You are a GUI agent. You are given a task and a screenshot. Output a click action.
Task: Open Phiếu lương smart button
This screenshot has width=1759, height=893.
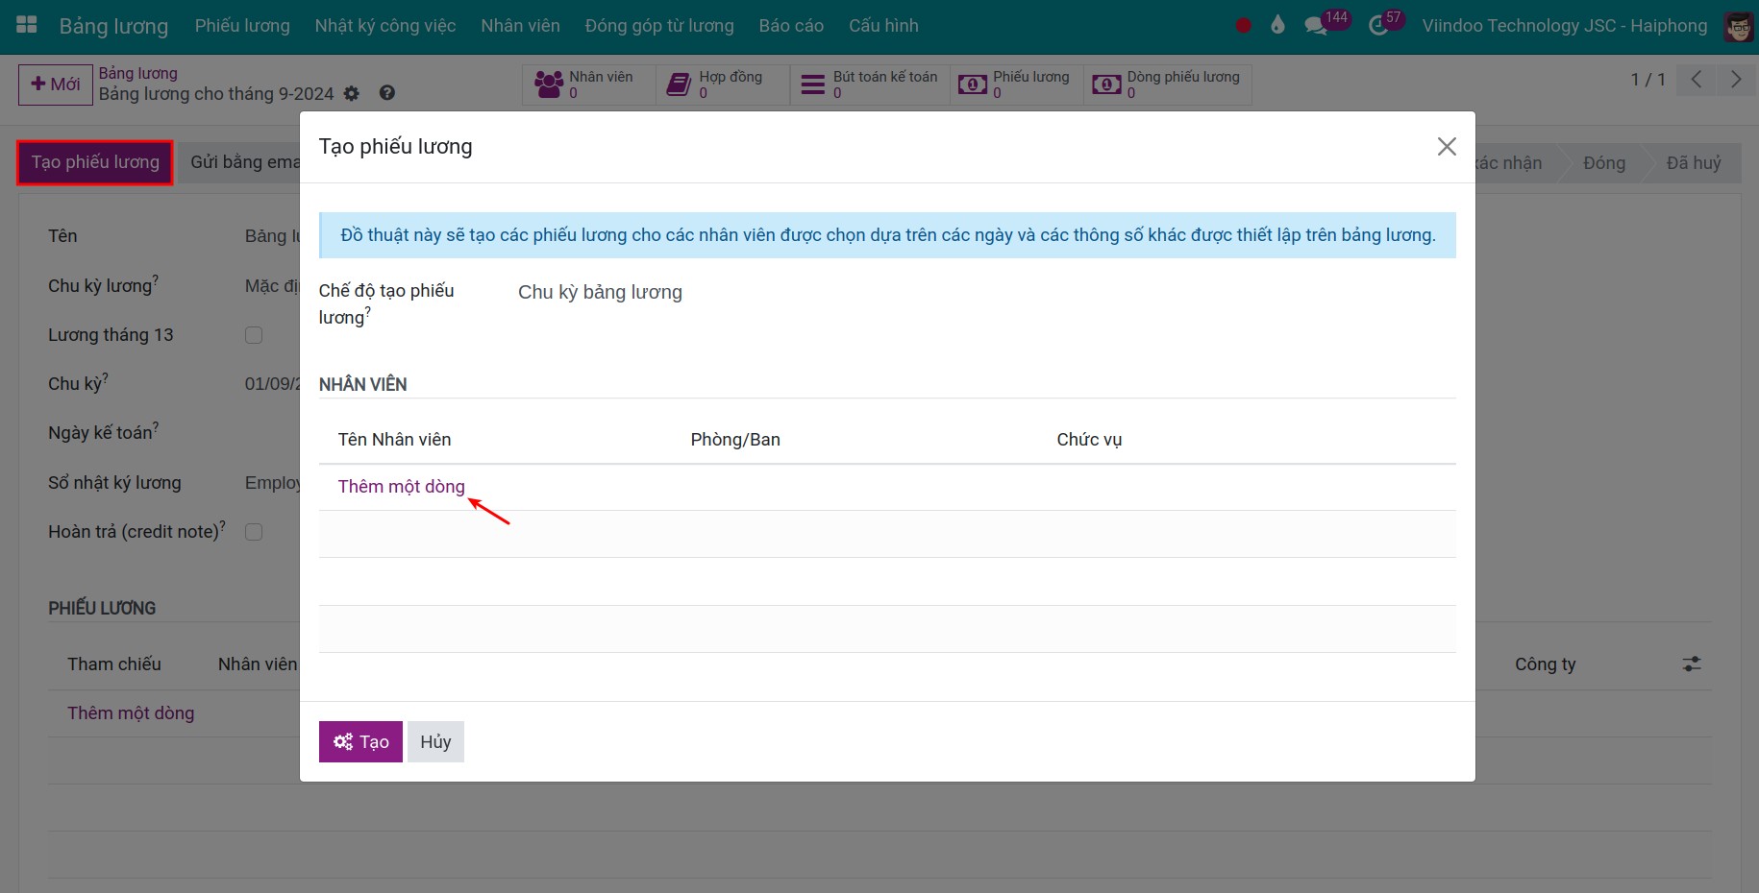1017,84
